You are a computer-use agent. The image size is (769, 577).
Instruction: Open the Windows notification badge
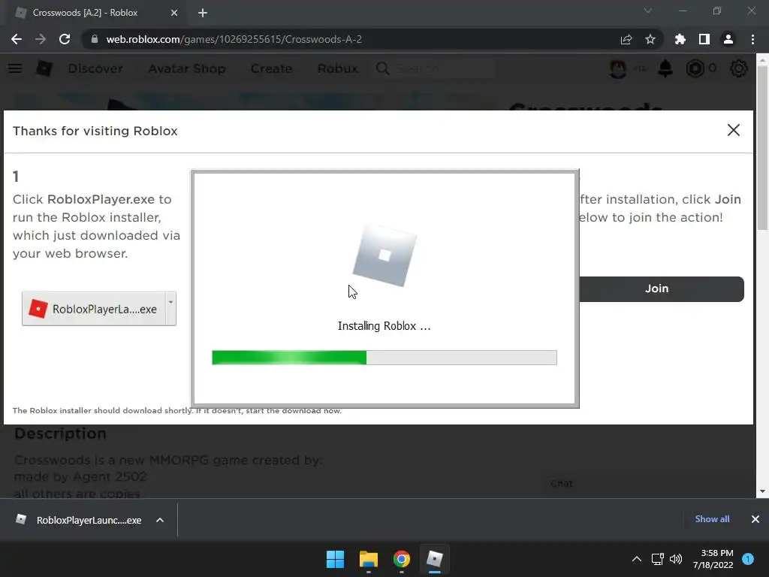point(748,559)
